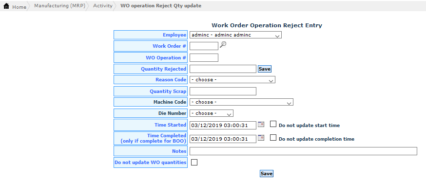Viewport: 426px width, 183px height.
Task: Click the WO Operation # field
Action: pyautogui.click(x=204, y=58)
